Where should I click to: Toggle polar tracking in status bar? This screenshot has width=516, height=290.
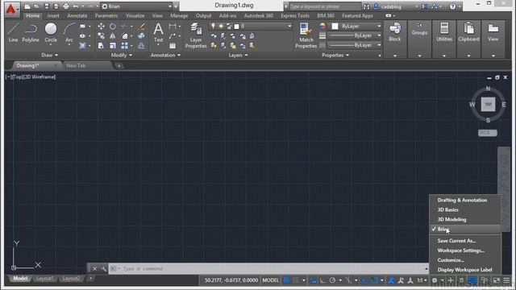coord(332,280)
